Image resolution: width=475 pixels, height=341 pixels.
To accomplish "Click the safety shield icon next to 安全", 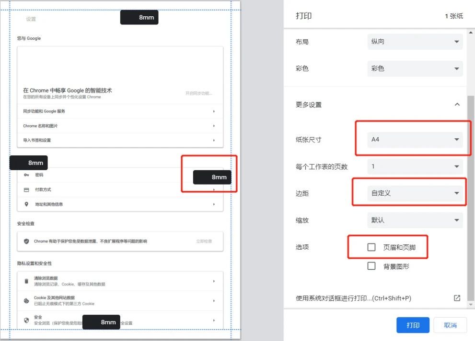I will pyautogui.click(x=26, y=319).
